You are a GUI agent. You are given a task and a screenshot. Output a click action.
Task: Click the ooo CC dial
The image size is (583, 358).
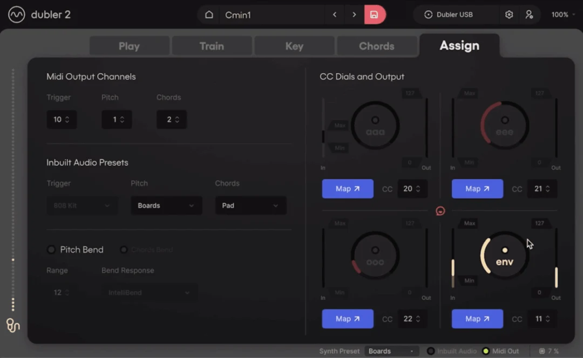point(375,256)
